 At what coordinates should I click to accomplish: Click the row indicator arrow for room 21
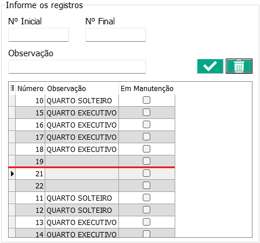pos(12,173)
